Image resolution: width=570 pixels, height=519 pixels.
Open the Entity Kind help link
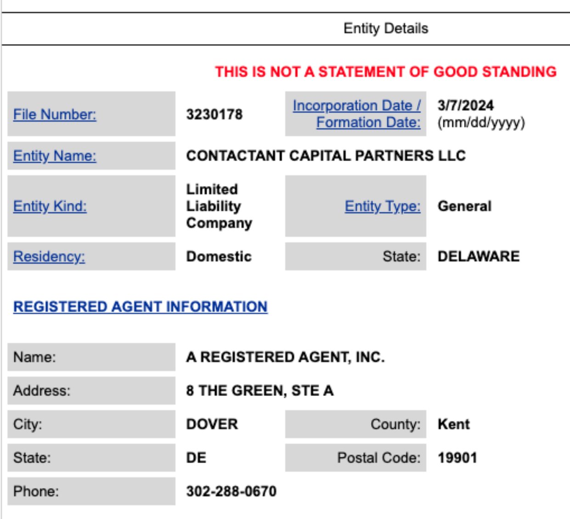click(50, 206)
